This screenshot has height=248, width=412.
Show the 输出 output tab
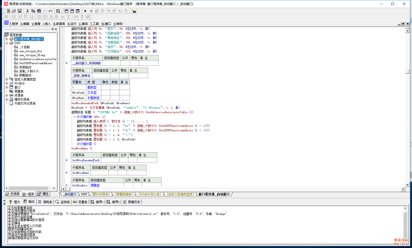tap(29, 202)
